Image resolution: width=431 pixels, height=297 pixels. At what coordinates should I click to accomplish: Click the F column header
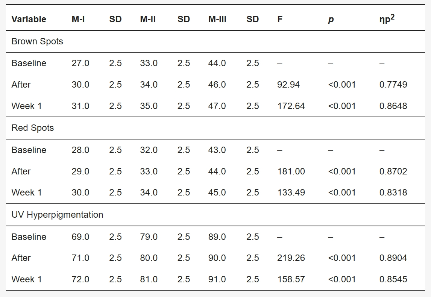tap(280, 19)
